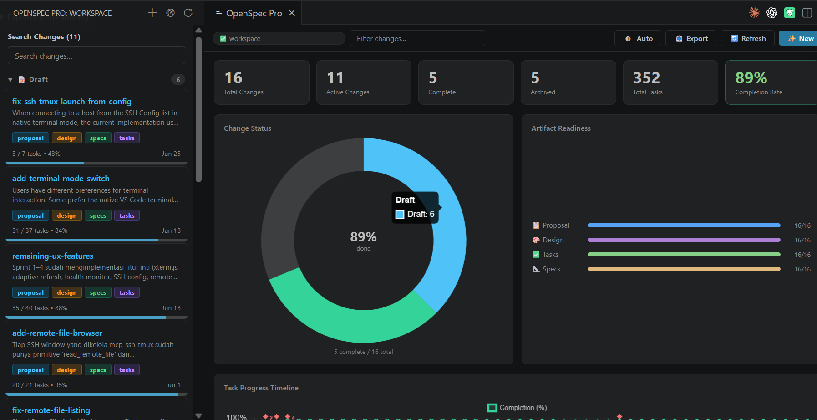This screenshot has height=420, width=817.
Task: Click design tag on add-remote-file-browser
Action: pyautogui.click(x=67, y=370)
